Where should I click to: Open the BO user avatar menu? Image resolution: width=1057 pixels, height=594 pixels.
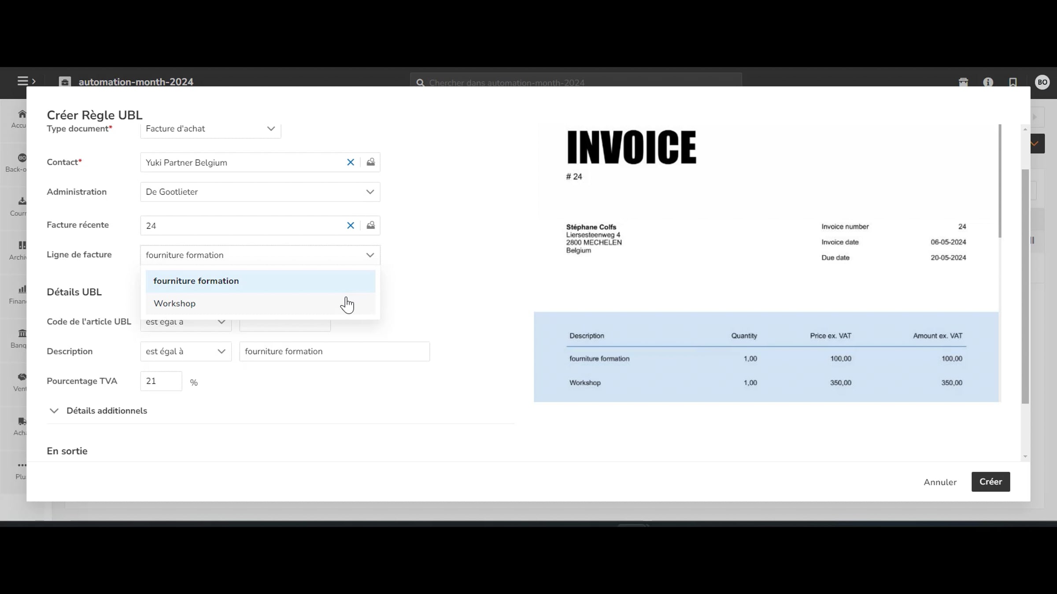coord(1042,82)
